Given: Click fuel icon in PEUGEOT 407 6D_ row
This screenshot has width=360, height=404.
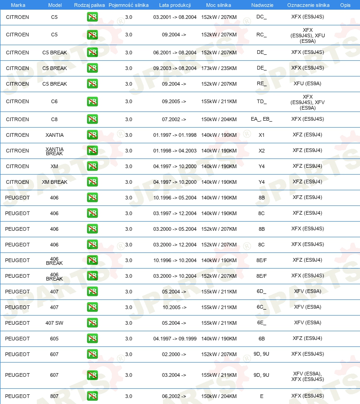Looking at the screenshot, I should point(92,292).
